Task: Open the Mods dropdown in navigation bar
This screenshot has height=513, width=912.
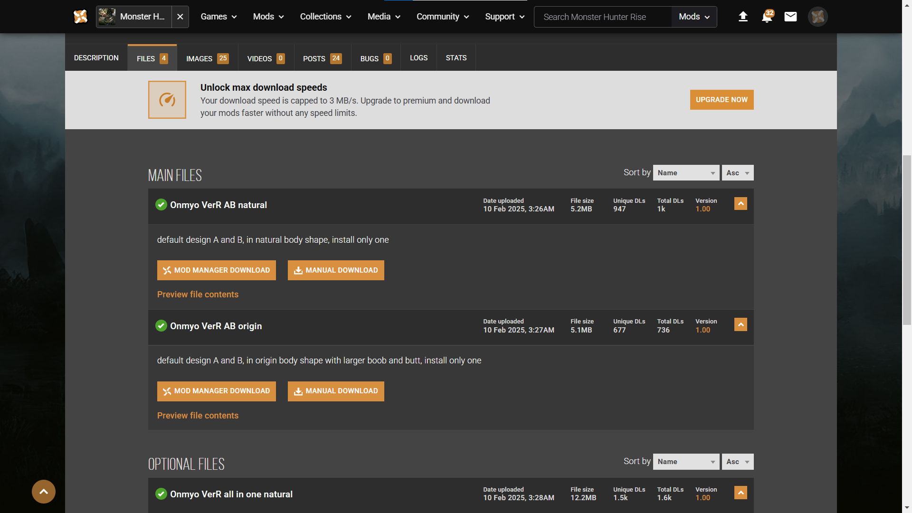Action: point(268,17)
